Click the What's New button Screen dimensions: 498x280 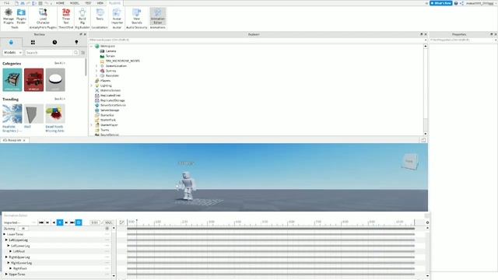pos(441,3)
